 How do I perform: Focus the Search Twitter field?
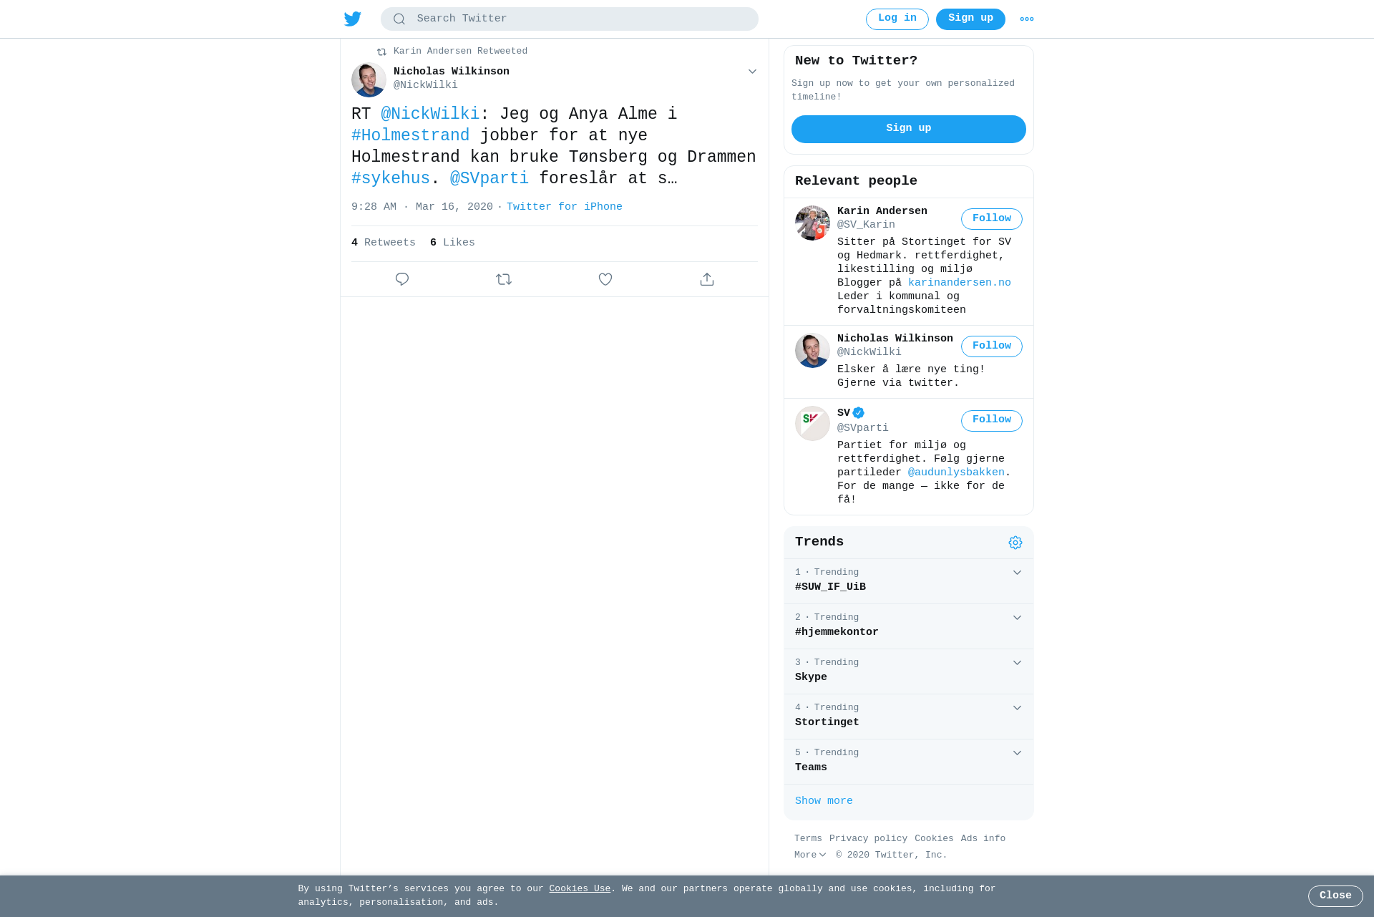tap(570, 19)
